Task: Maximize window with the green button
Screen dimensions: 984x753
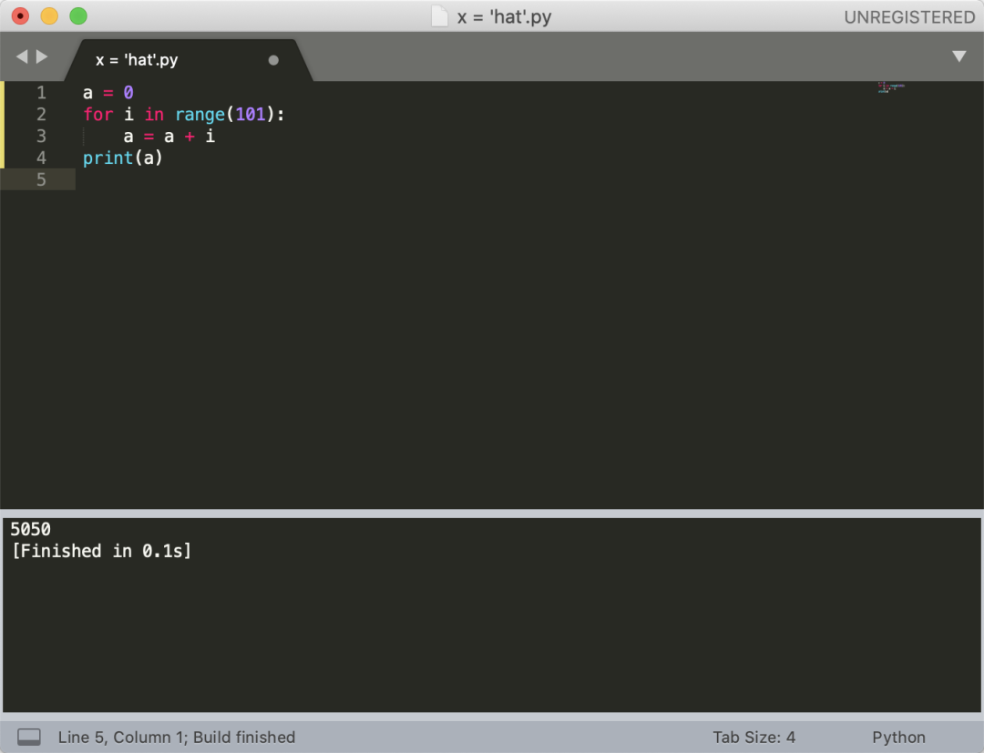Action: pos(78,15)
